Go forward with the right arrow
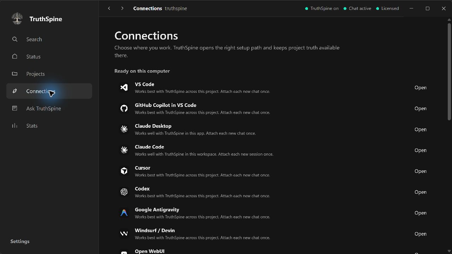 (x=122, y=8)
